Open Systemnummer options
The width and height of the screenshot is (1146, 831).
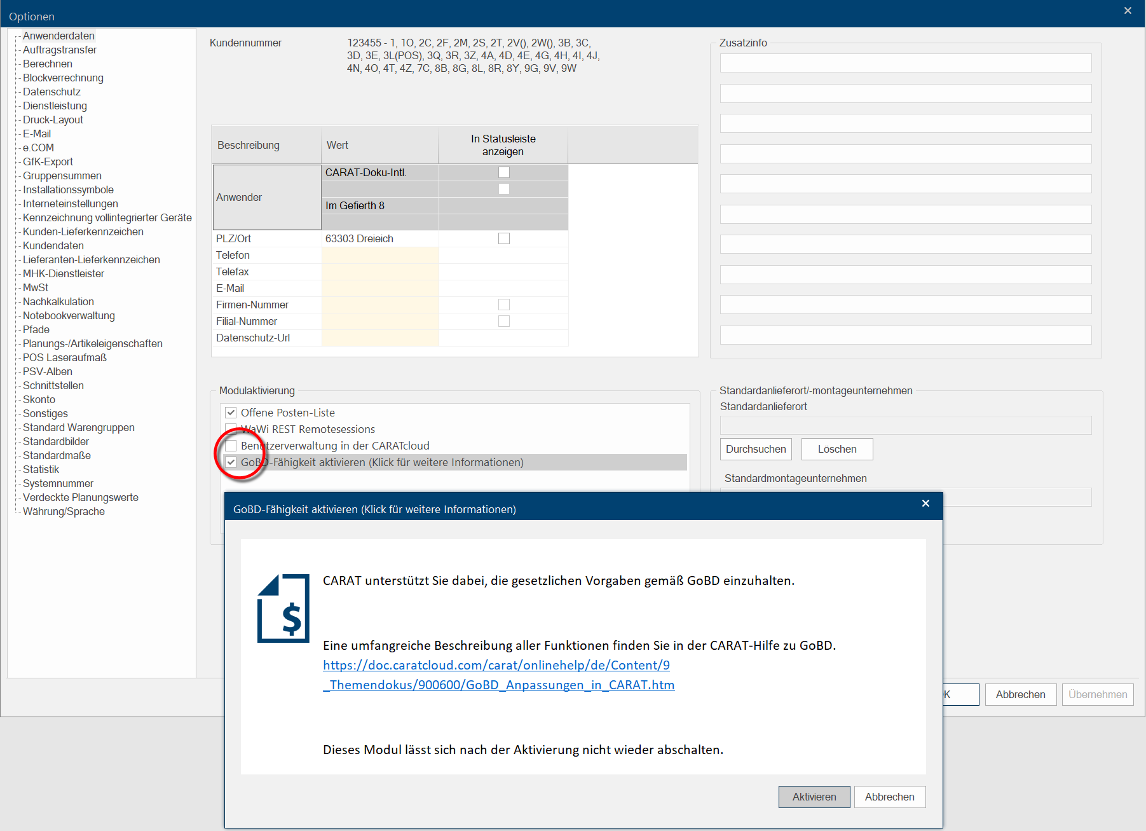click(58, 483)
